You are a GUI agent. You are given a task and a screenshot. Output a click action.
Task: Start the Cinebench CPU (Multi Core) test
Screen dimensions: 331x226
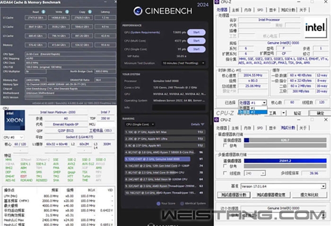click(x=196, y=41)
